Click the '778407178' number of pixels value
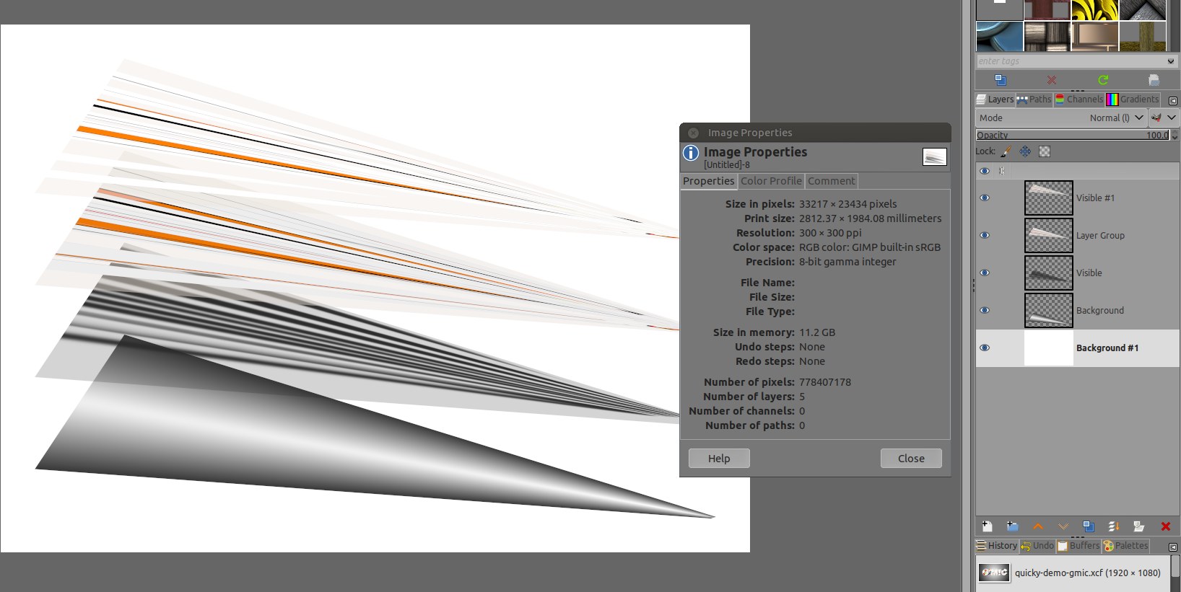The width and height of the screenshot is (1181, 592). pyautogui.click(x=825, y=382)
